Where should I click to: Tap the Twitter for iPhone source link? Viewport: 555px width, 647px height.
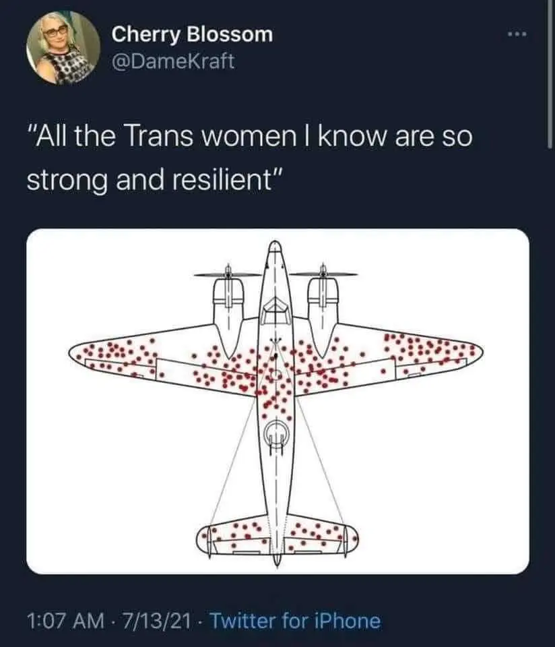pyautogui.click(x=295, y=620)
